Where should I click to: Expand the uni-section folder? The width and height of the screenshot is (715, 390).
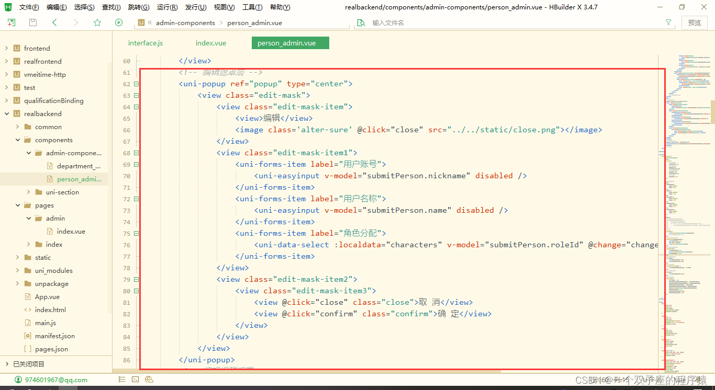click(x=28, y=192)
